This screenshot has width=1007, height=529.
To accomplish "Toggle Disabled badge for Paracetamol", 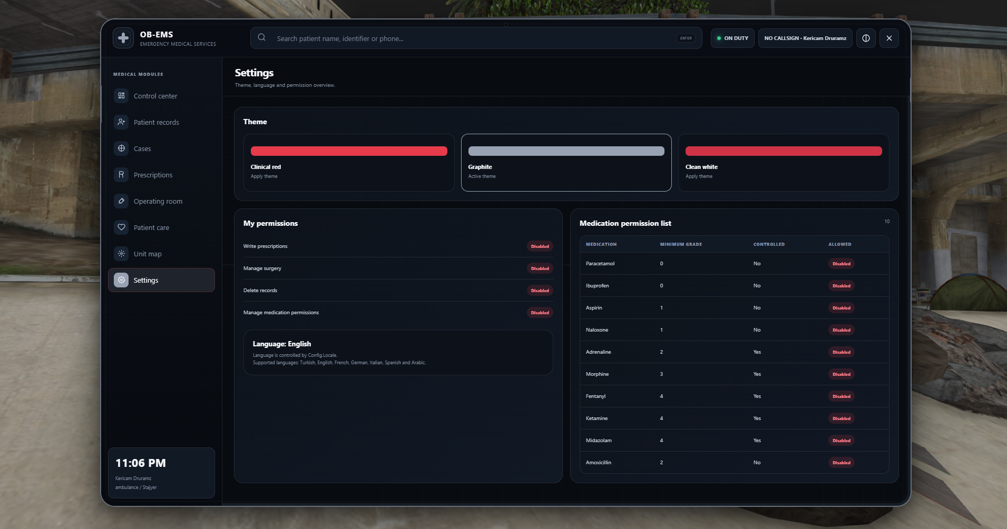I will click(841, 264).
